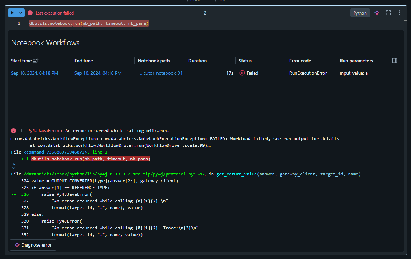The width and height of the screenshot is (411, 259).
Task: Open the Databricks Assistant sparkle icon
Action: tap(377, 12)
